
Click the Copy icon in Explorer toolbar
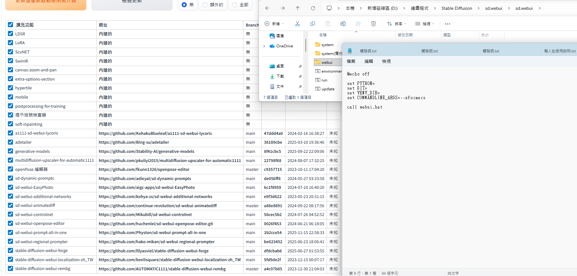(312, 24)
